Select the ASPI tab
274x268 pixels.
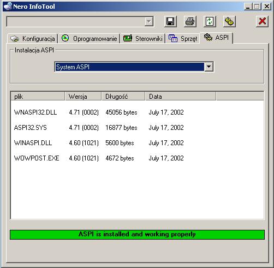(x=216, y=38)
